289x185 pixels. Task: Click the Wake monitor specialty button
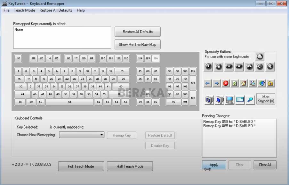pos(220,100)
